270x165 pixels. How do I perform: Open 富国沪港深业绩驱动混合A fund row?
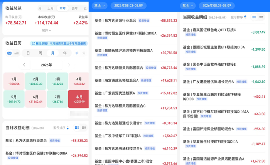[x=224, y=129]
